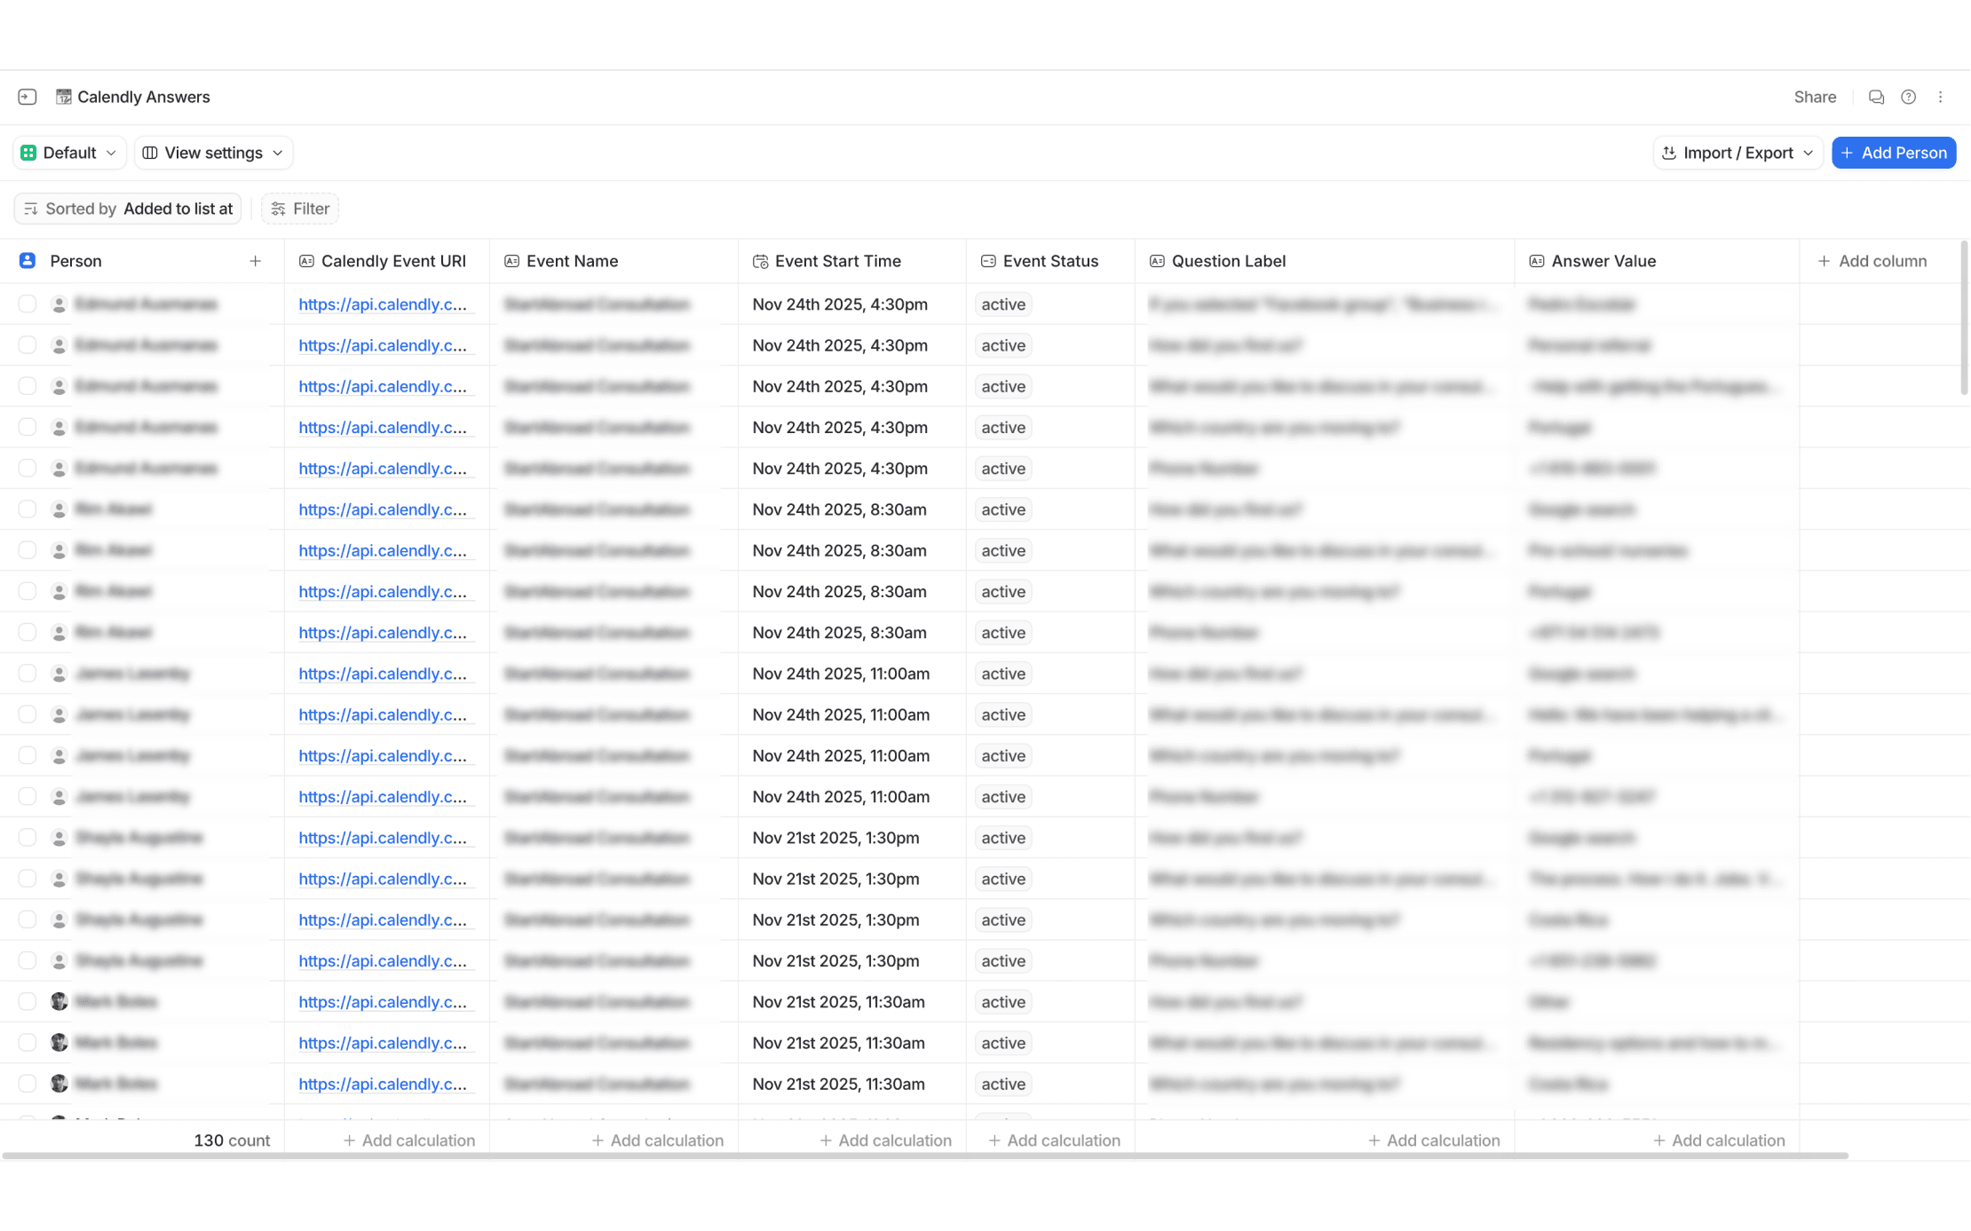
Task: Click the sidebar expand icon at top left
Action: (x=28, y=97)
